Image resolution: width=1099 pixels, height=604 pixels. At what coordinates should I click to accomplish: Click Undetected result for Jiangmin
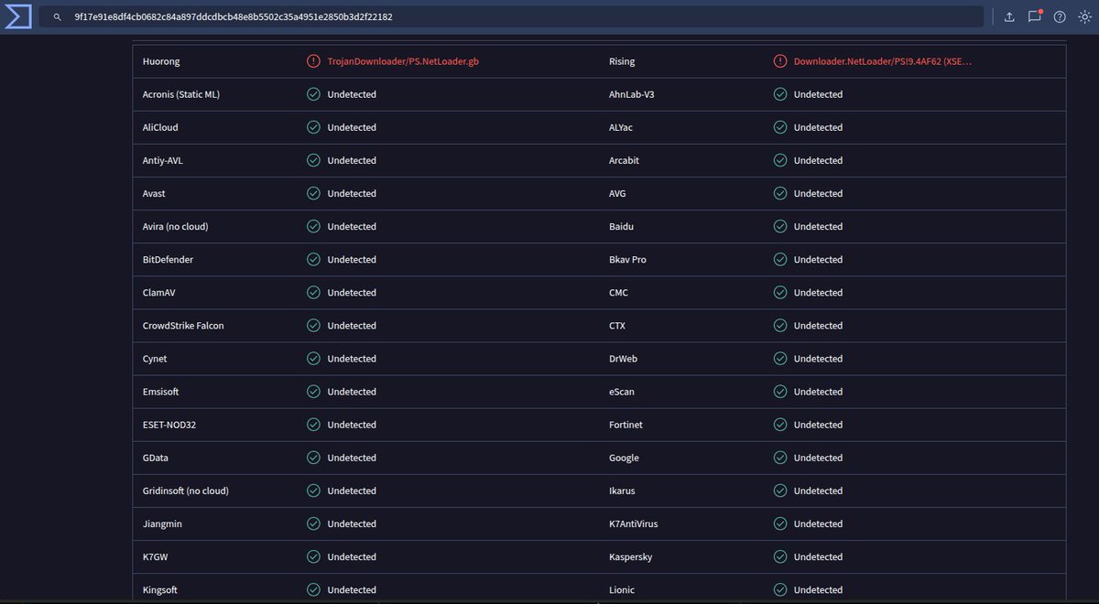tap(352, 523)
